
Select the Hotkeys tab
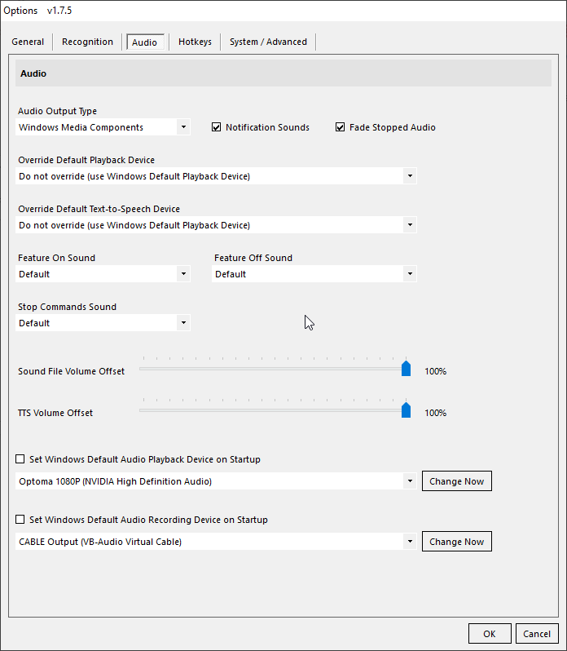[x=195, y=42]
